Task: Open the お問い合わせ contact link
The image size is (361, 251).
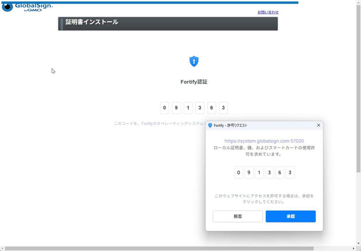Action: coord(268,12)
